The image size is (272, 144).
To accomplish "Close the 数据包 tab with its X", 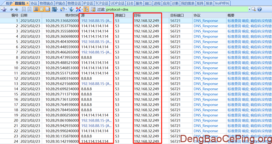I will [27, 3].
